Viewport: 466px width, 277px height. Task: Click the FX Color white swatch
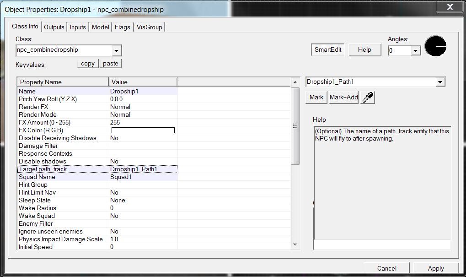point(143,130)
